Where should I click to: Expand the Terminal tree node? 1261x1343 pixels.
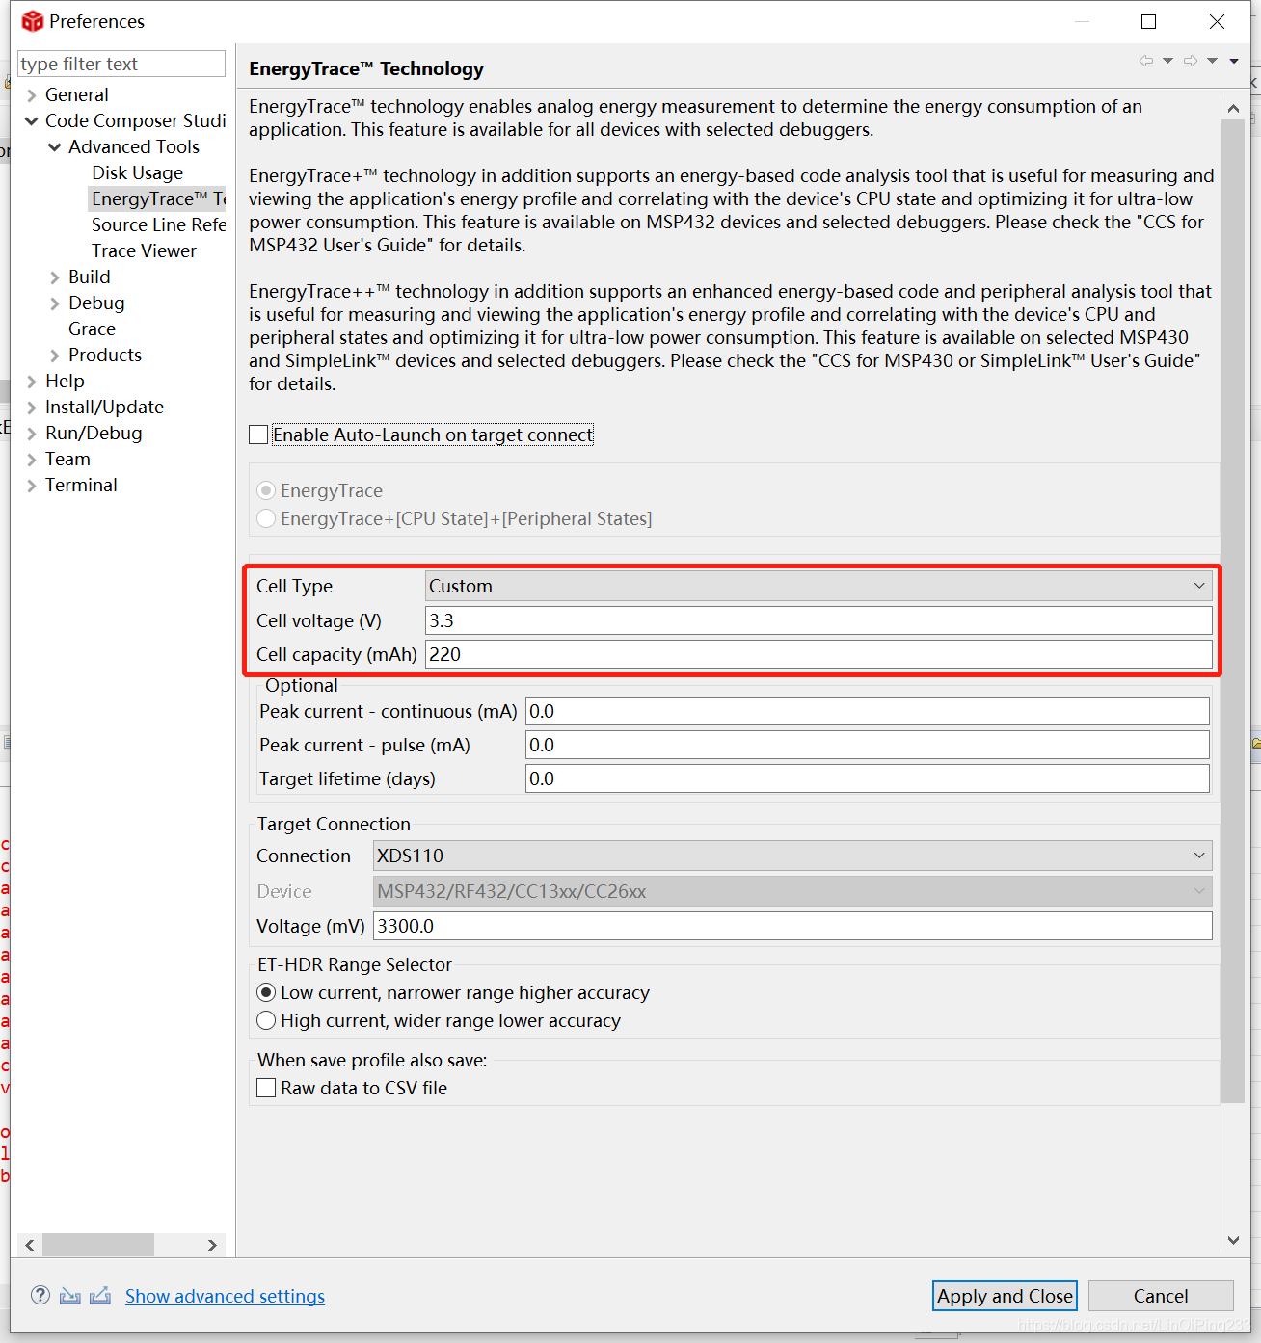(x=32, y=486)
